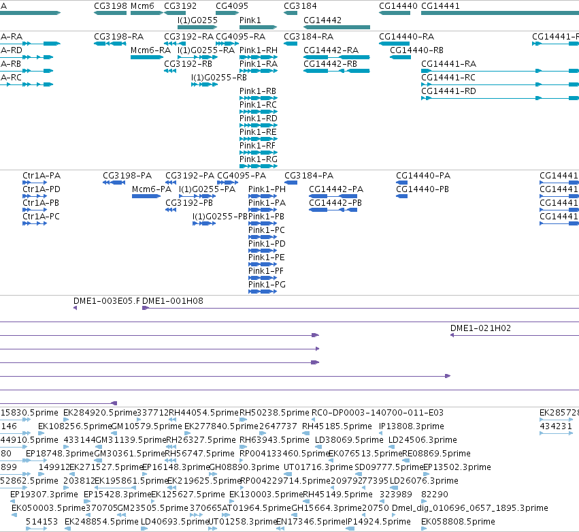Select the CG4095-PA protein label
This screenshot has width=579, height=532.
[242, 176]
